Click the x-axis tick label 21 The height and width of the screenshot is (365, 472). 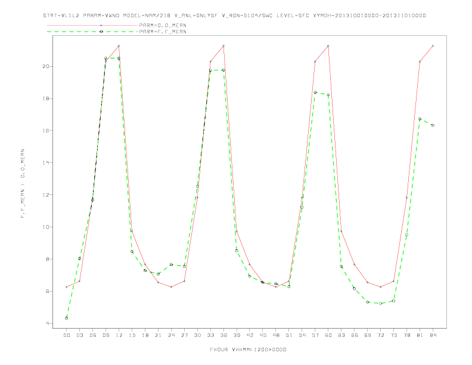(158, 335)
